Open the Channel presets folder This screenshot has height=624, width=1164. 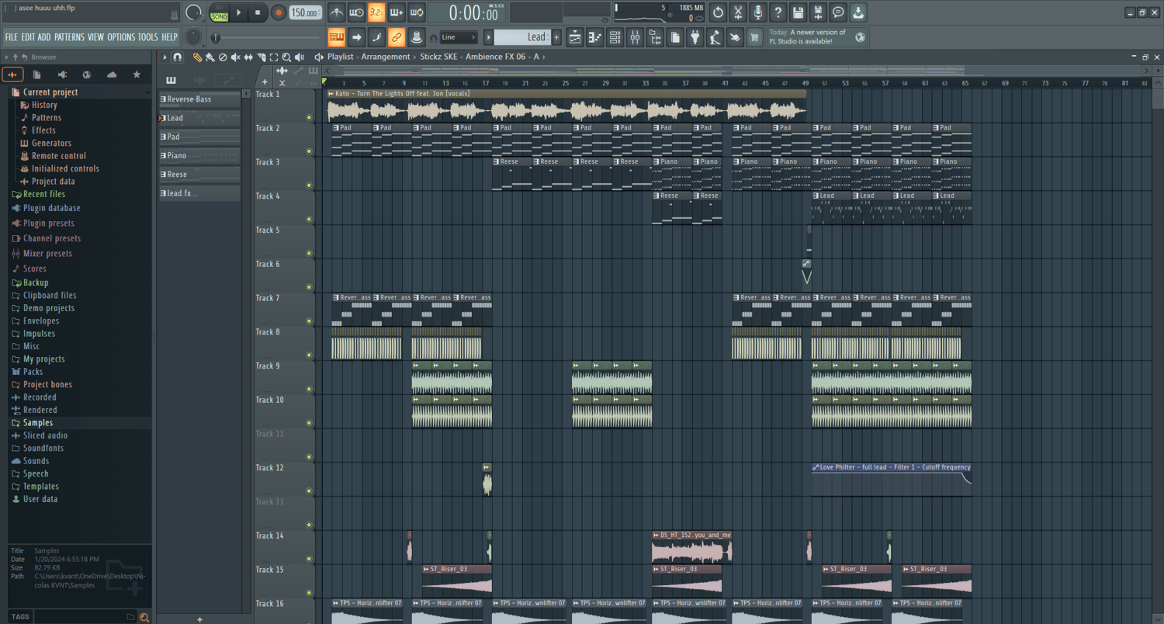click(x=51, y=238)
